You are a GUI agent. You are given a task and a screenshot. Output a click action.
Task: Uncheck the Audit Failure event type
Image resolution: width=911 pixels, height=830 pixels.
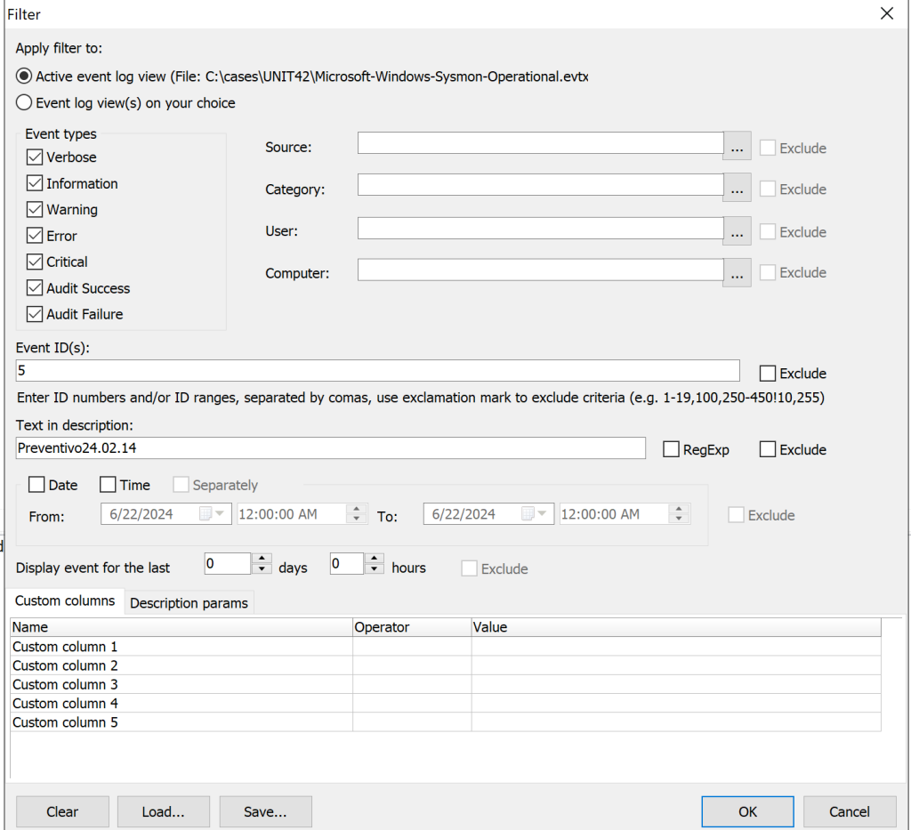(x=35, y=314)
